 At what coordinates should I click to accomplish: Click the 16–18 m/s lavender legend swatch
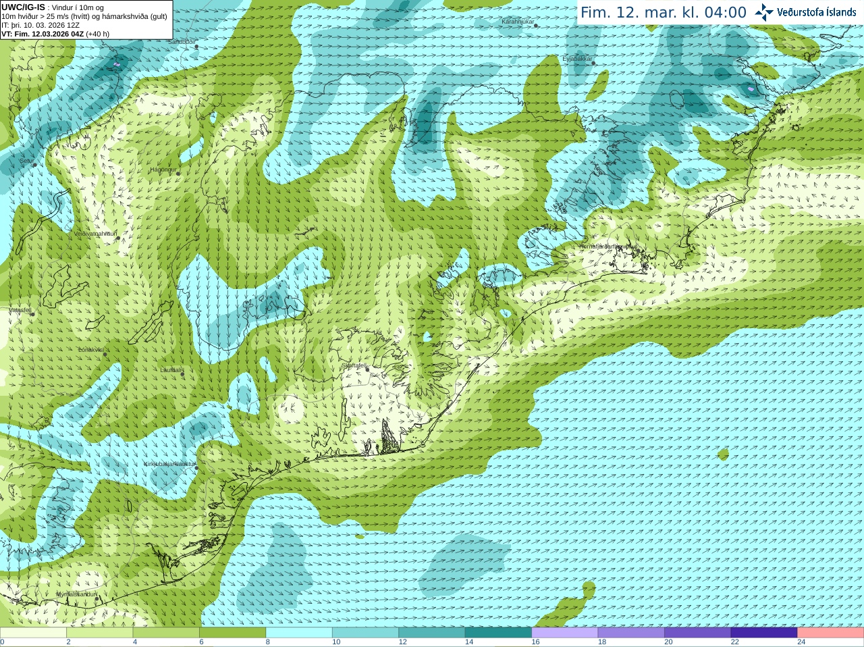pos(565,633)
